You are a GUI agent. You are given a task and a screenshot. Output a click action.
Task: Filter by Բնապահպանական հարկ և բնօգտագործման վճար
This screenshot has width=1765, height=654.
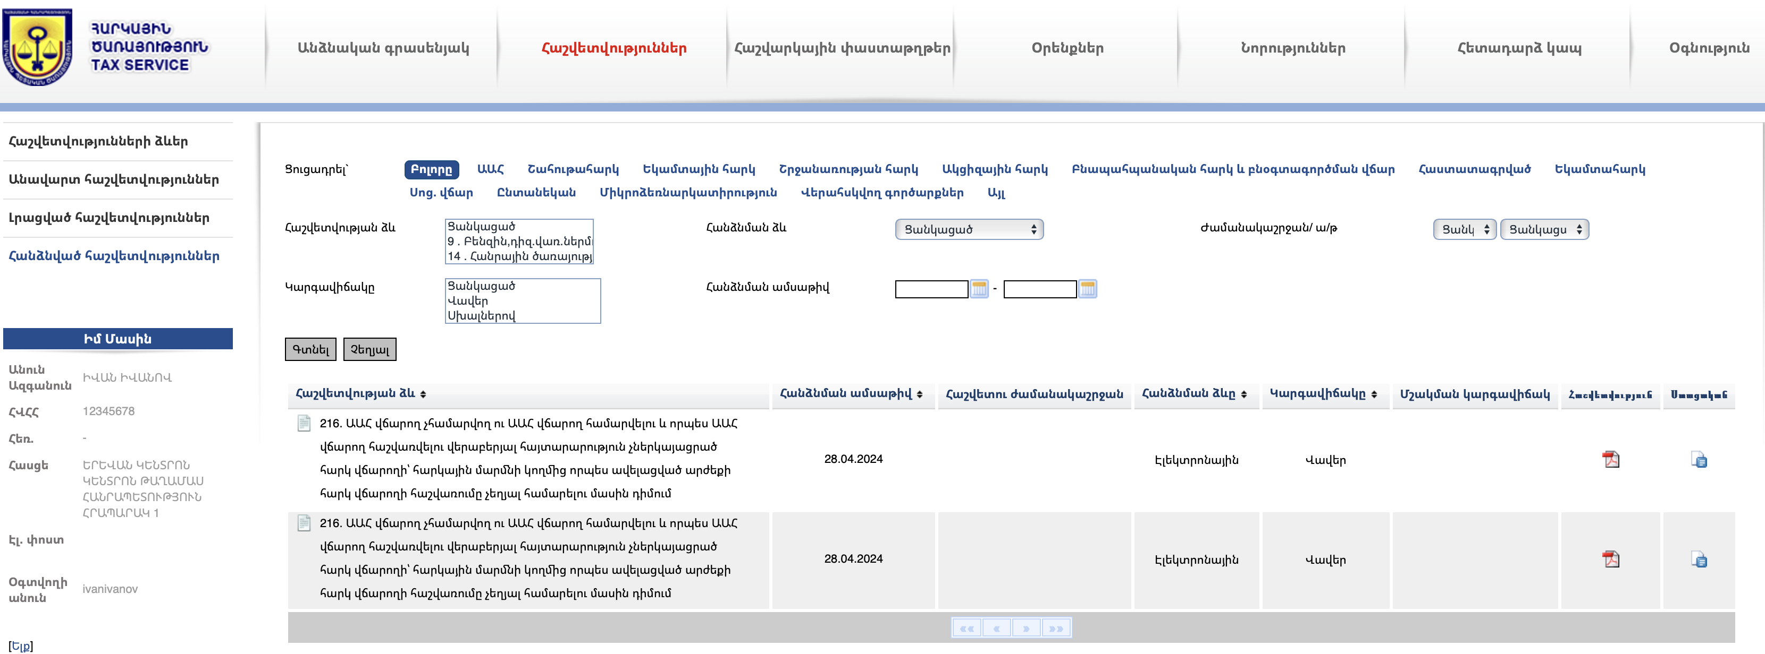[x=1233, y=169]
